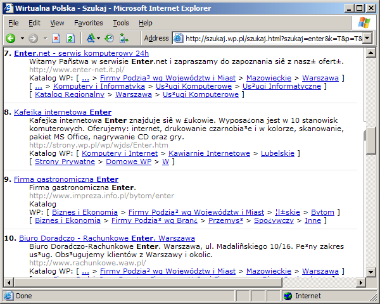
Task: Close the Internet Explorer window
Action: pos(371,8)
